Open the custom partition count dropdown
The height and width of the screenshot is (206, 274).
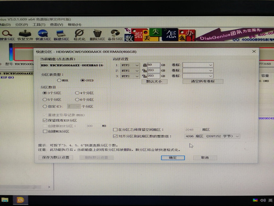74,107
